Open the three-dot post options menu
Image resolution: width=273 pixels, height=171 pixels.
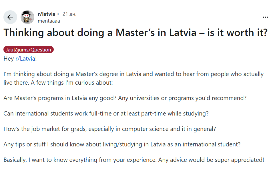[x=266, y=17]
